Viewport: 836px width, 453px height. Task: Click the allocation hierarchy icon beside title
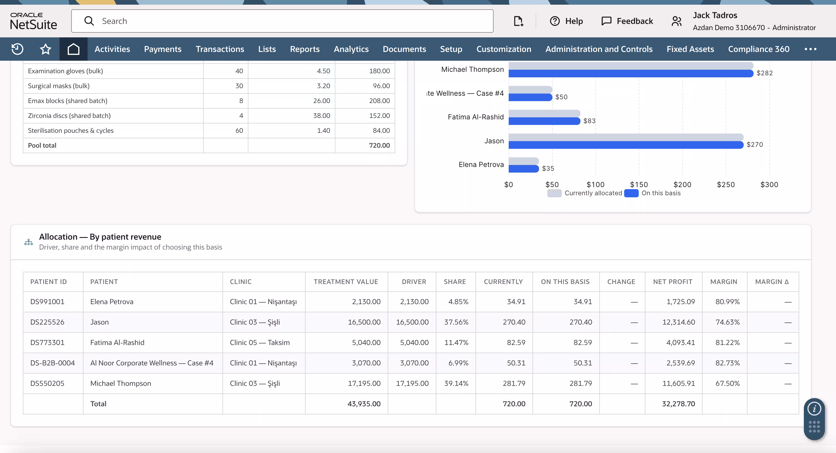(29, 242)
